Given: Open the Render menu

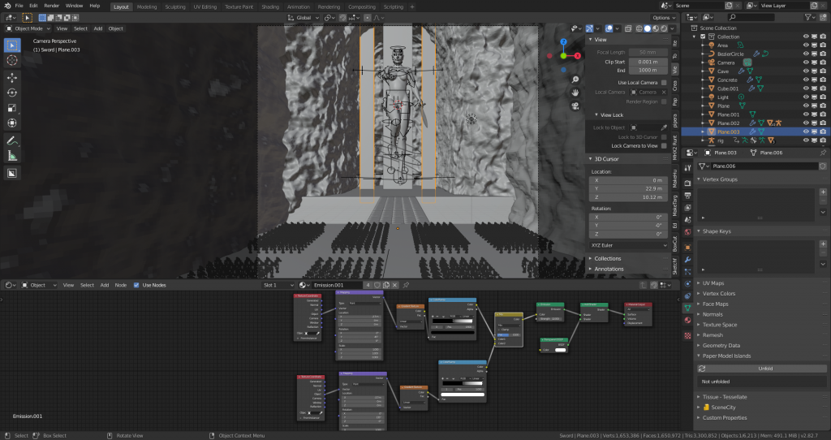Looking at the screenshot, I should click(x=51, y=6).
